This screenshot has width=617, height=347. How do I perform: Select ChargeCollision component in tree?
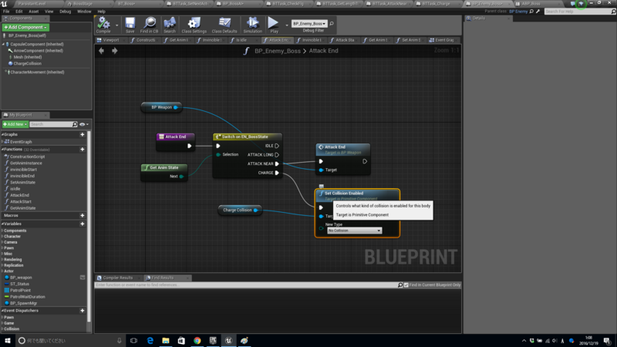[27, 63]
